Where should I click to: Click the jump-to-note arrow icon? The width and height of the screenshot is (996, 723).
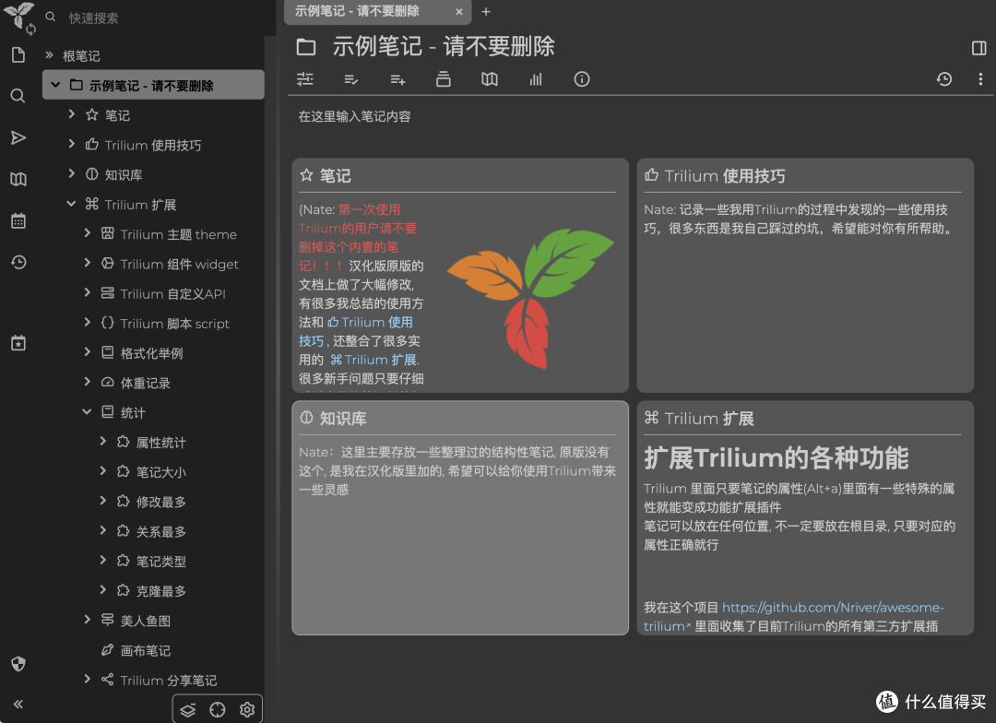click(x=18, y=137)
